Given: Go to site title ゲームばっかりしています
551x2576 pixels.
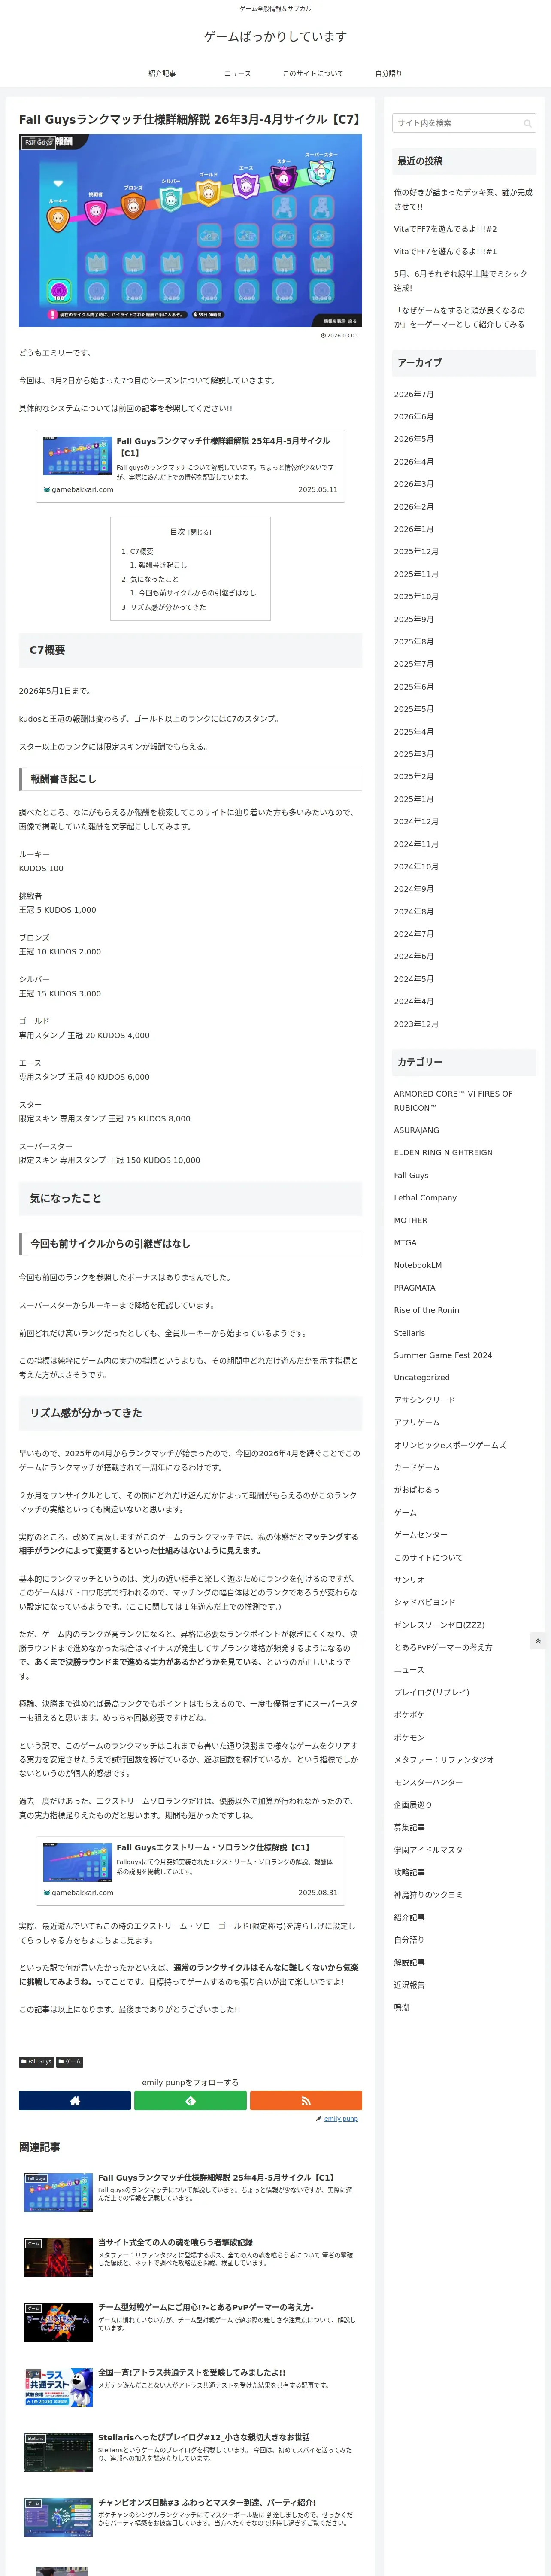Looking at the screenshot, I should (275, 36).
